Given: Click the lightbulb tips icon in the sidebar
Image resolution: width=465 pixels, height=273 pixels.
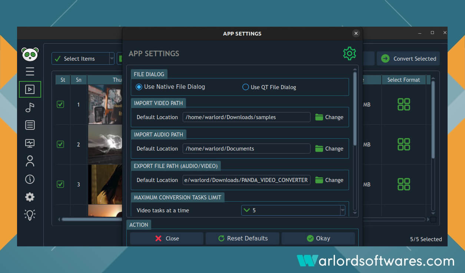Looking at the screenshot, I should click(x=30, y=215).
